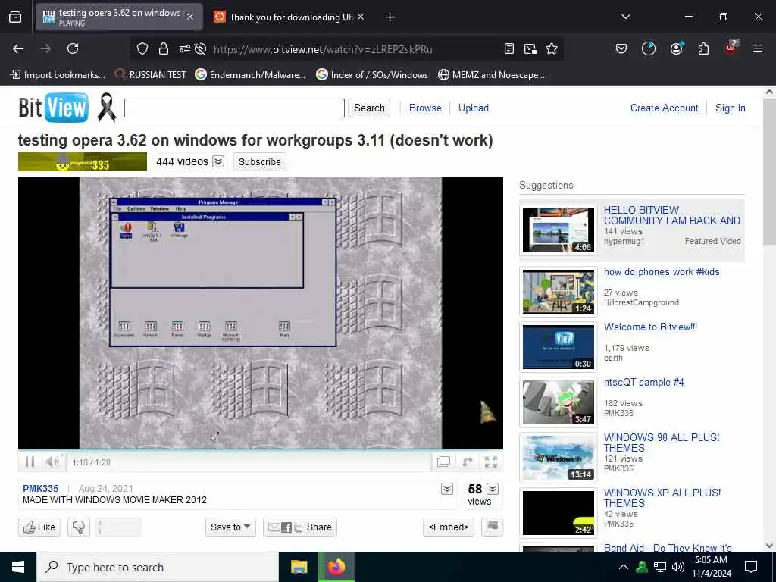Open the Browse link
Viewport: 776px width, 582px height.
point(425,108)
